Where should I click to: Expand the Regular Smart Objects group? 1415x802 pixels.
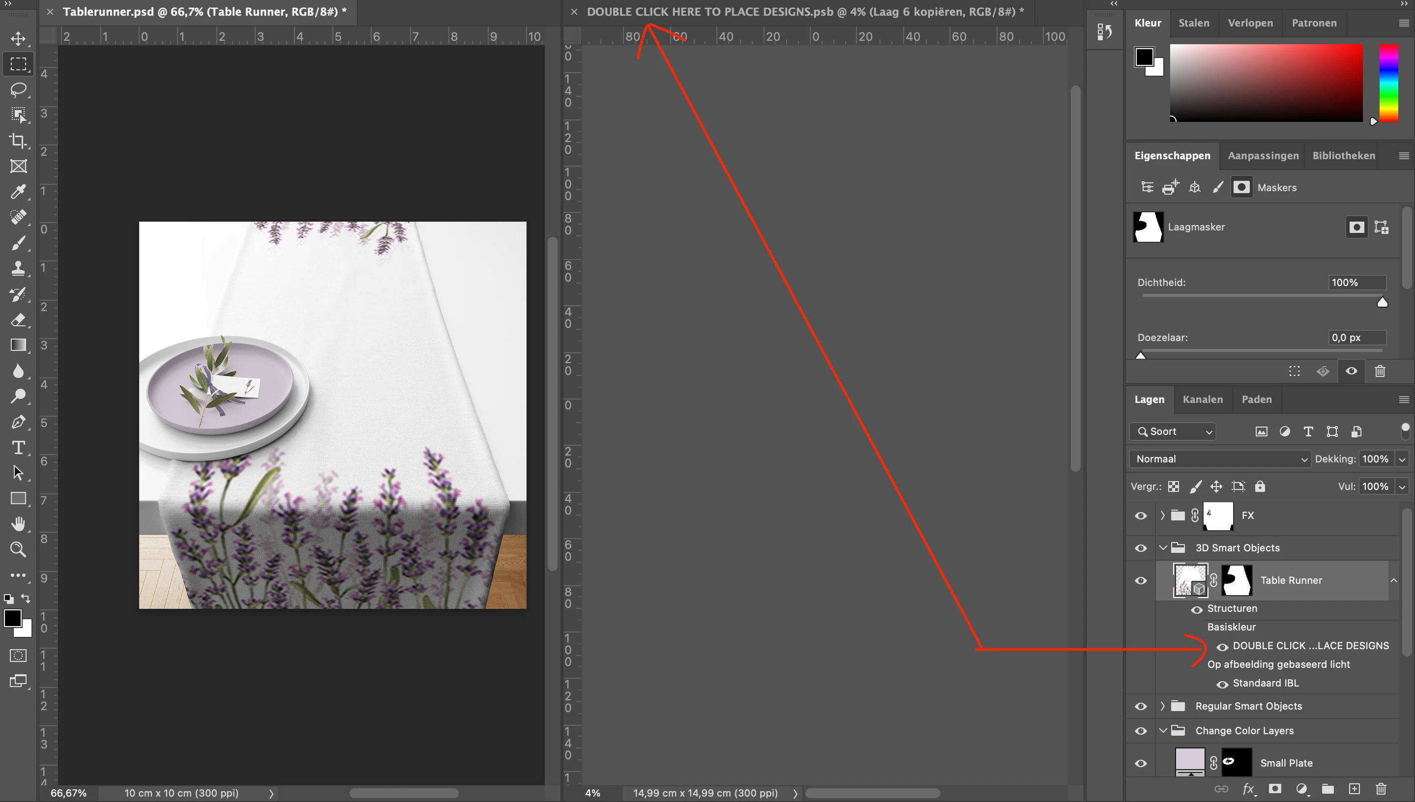1163,706
